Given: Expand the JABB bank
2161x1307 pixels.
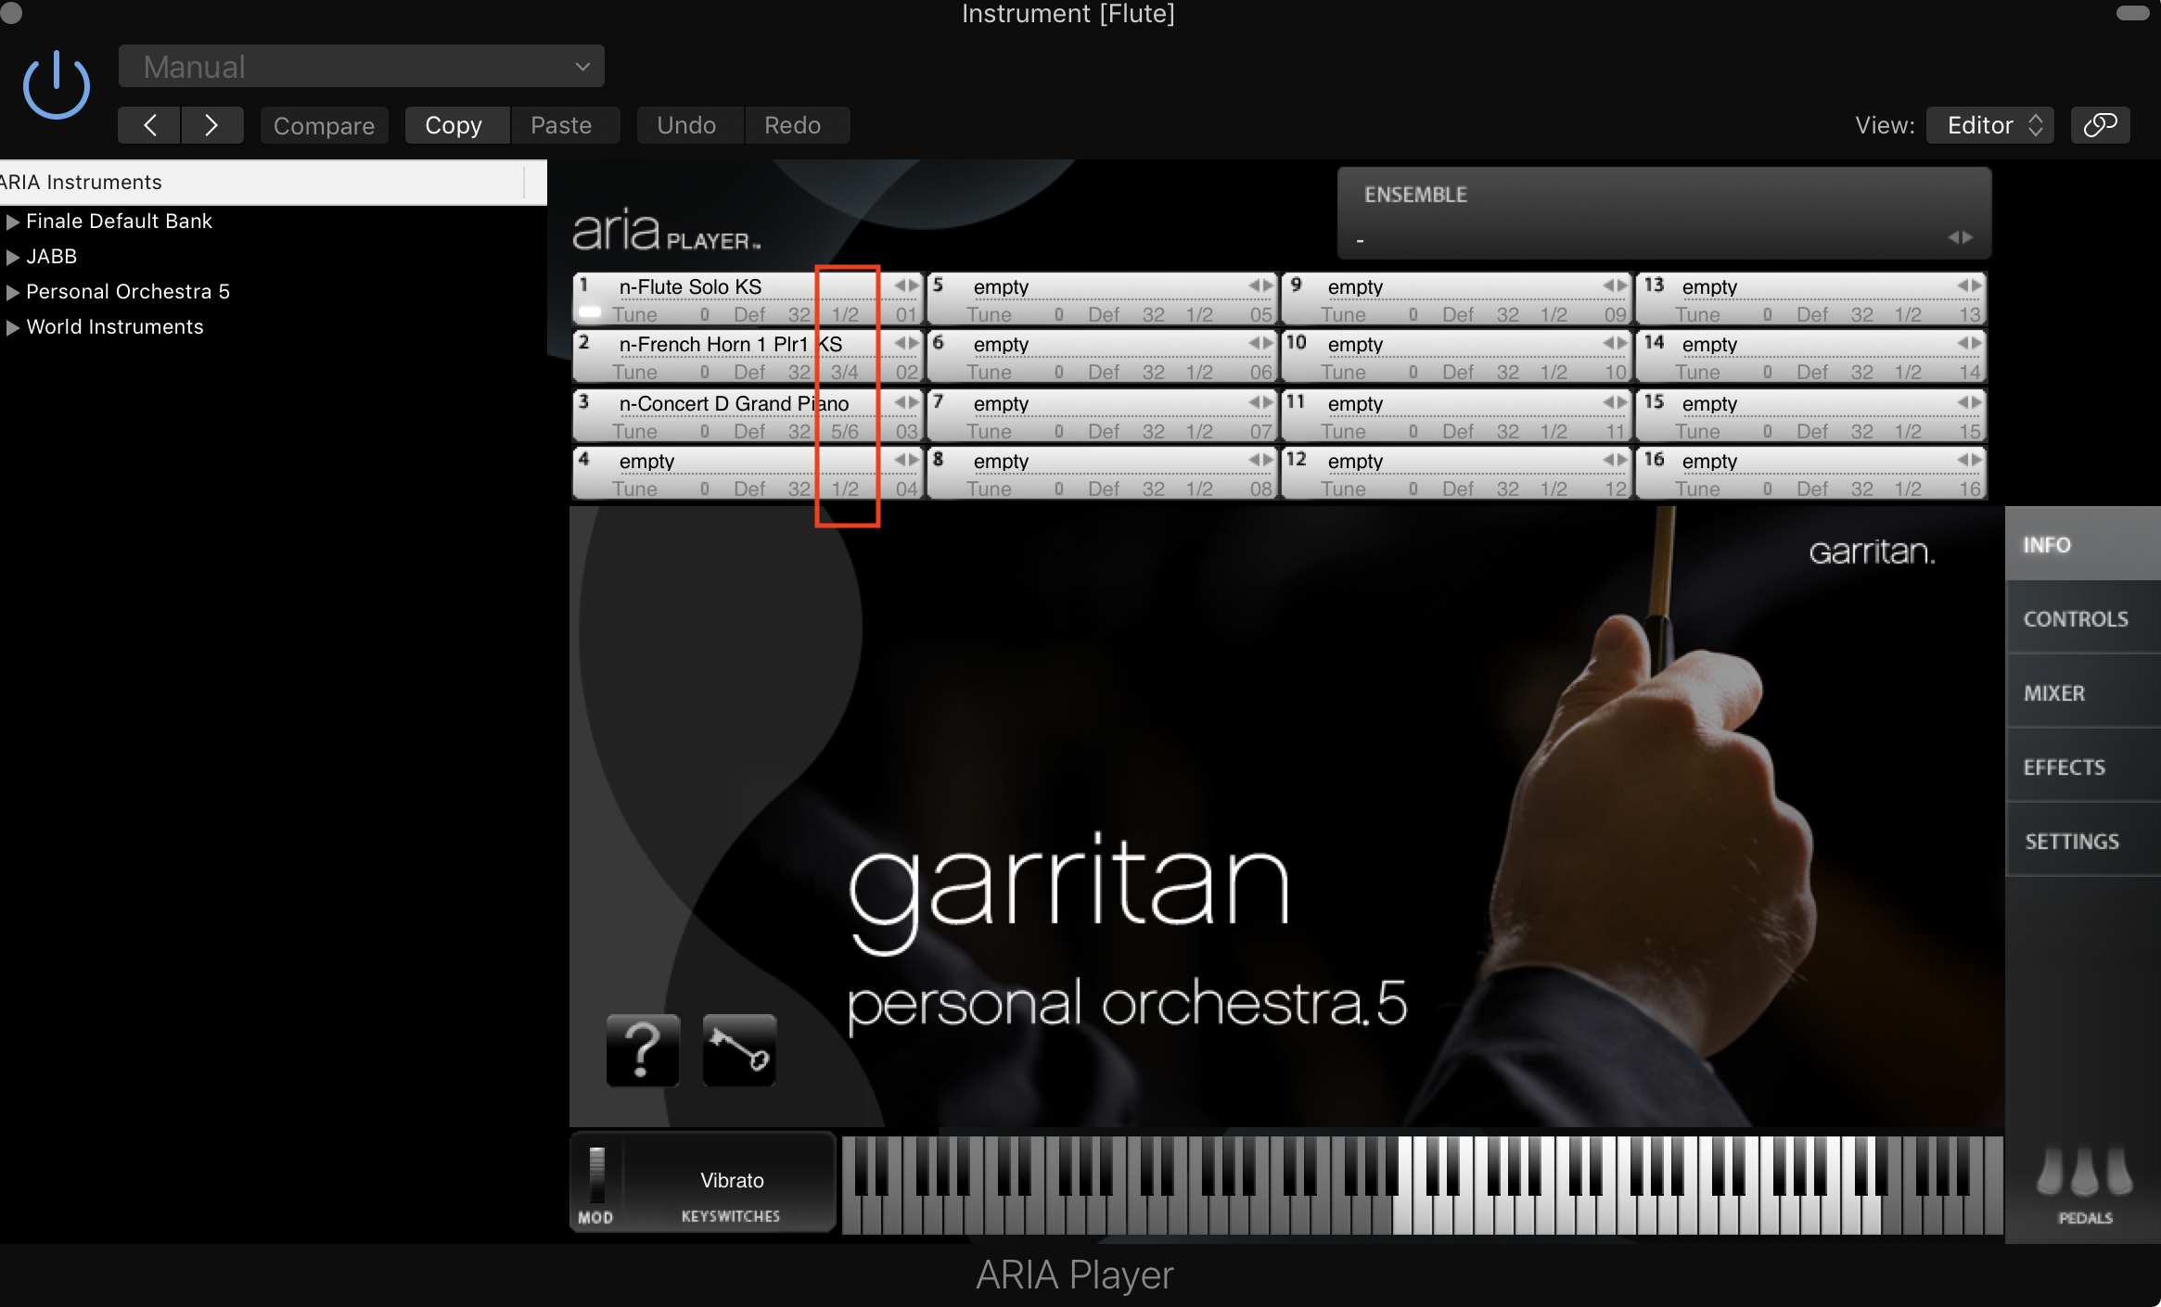Looking at the screenshot, I should click(13, 257).
